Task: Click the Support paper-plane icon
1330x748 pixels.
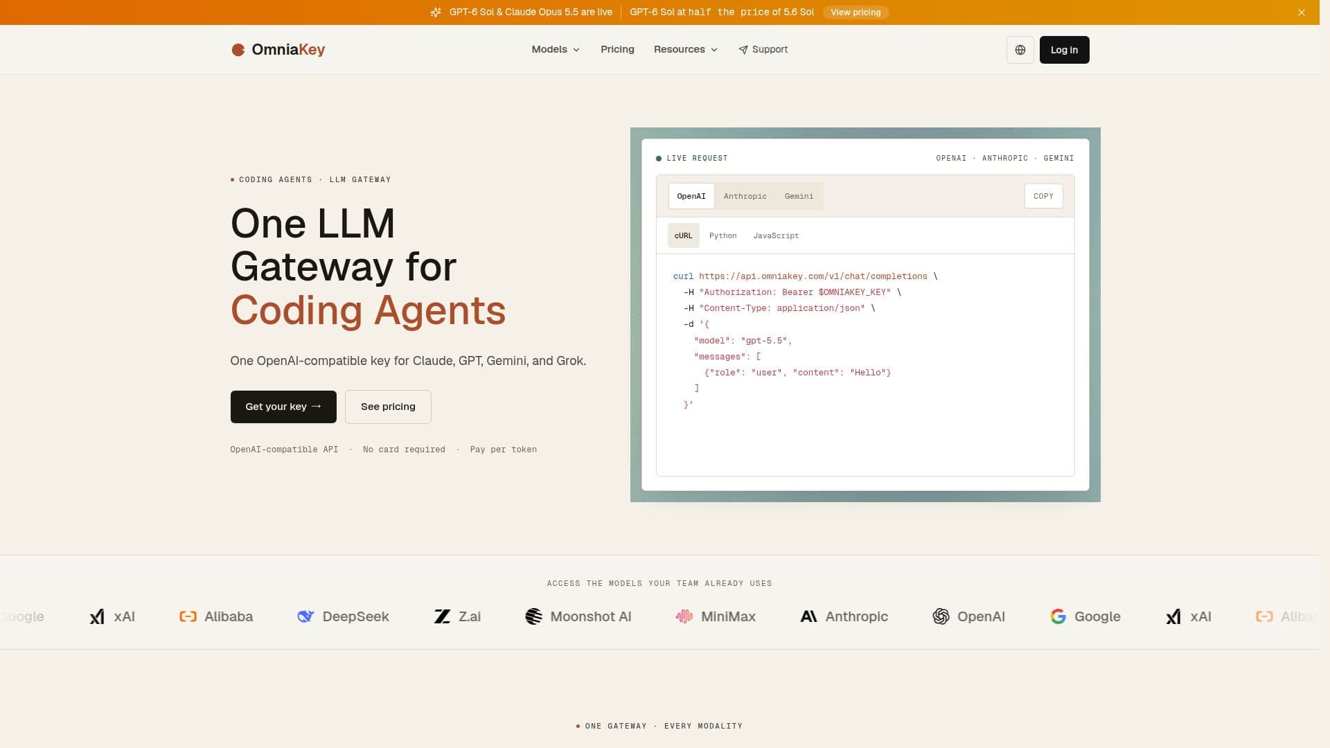Action: [743, 50]
